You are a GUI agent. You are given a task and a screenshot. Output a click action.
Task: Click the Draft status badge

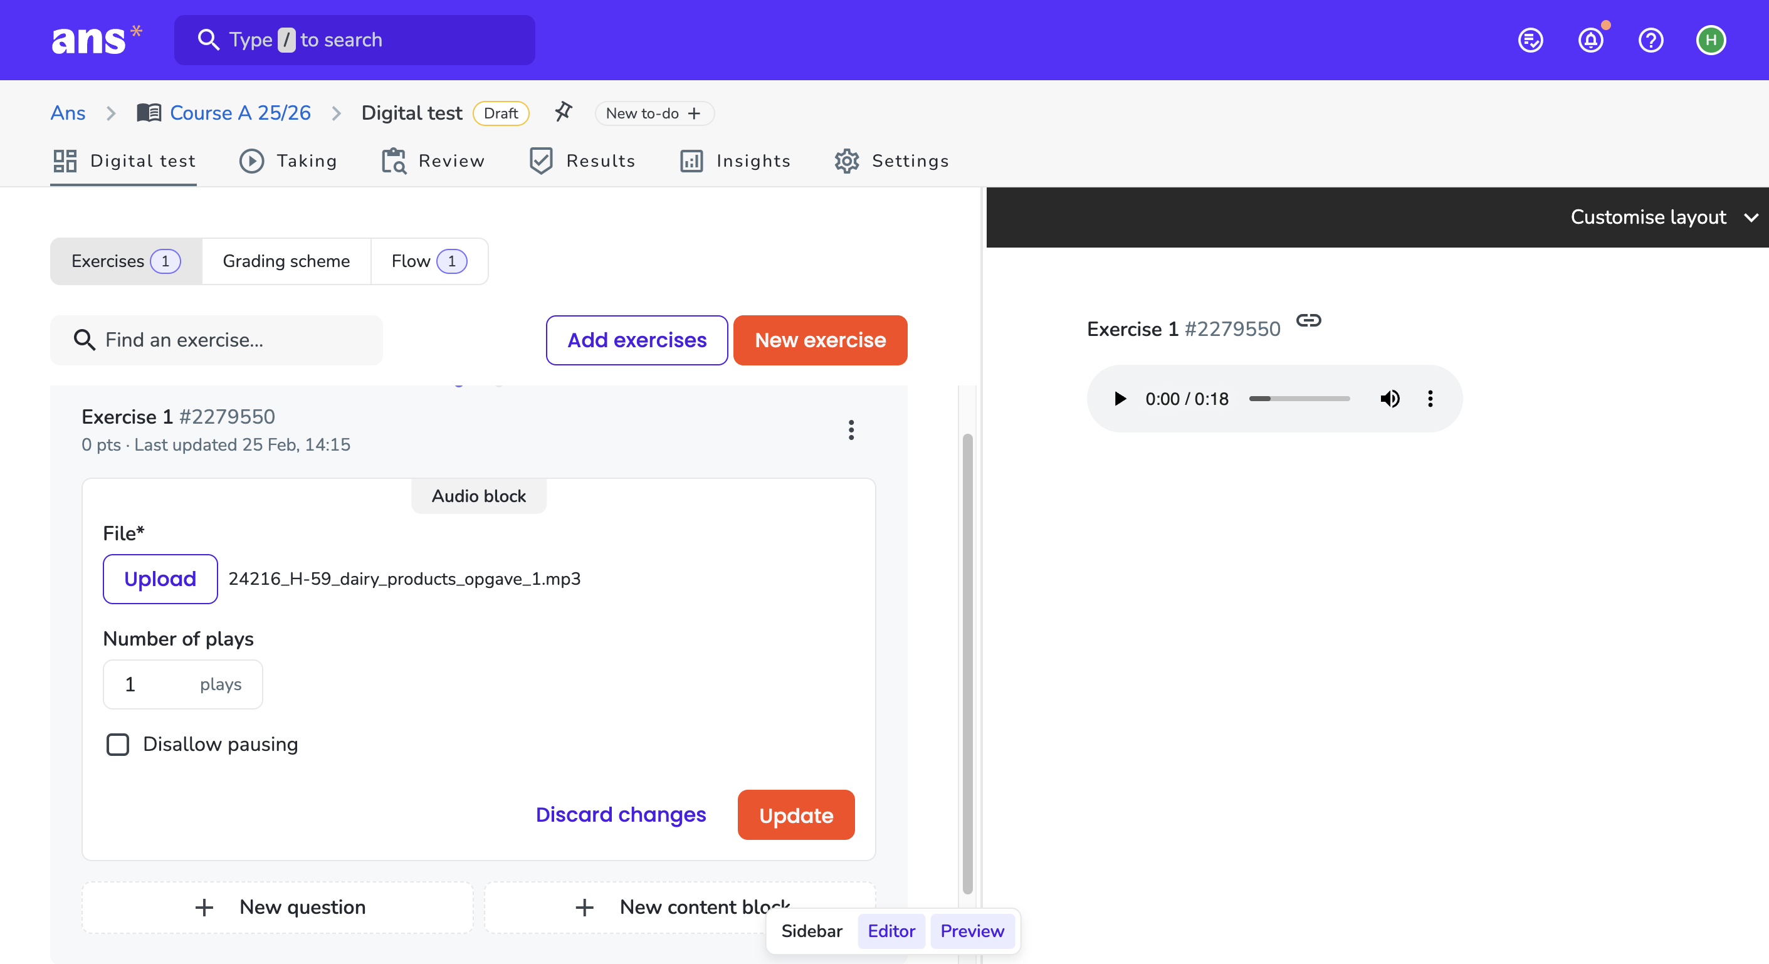click(501, 113)
